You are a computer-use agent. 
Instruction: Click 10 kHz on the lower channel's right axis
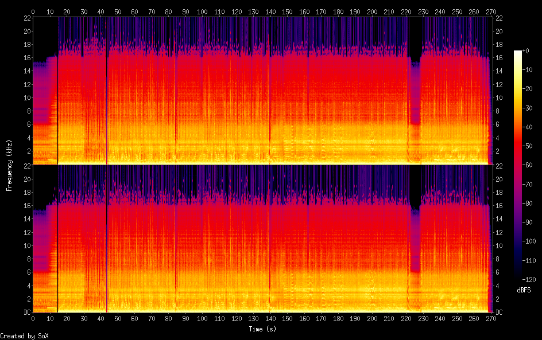click(x=498, y=245)
